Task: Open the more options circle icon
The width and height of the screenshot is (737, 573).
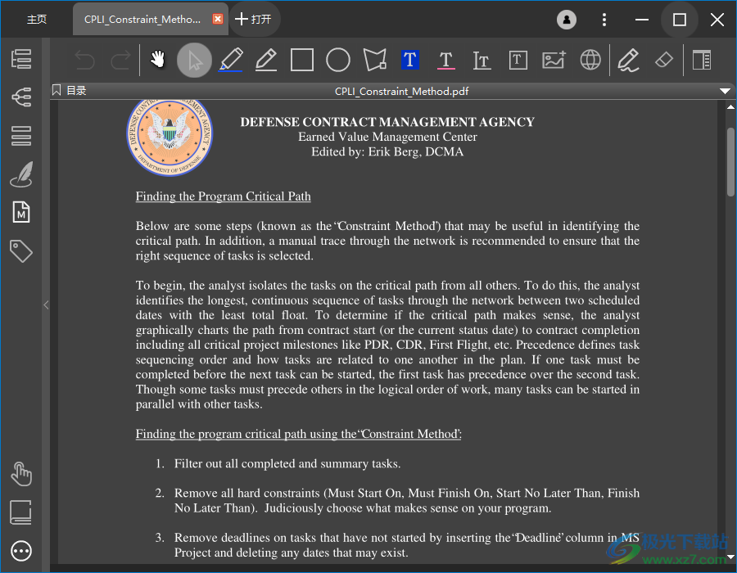Action: (x=21, y=551)
